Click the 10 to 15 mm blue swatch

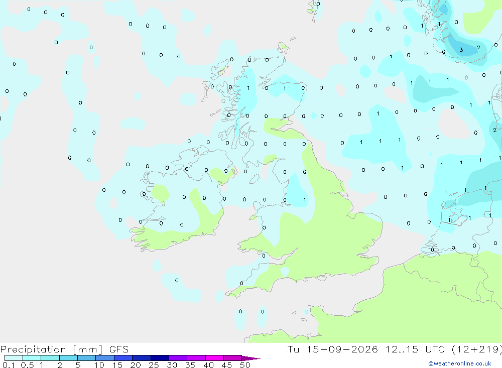(x=105, y=358)
